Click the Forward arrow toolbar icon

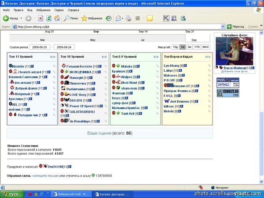point(28,18)
